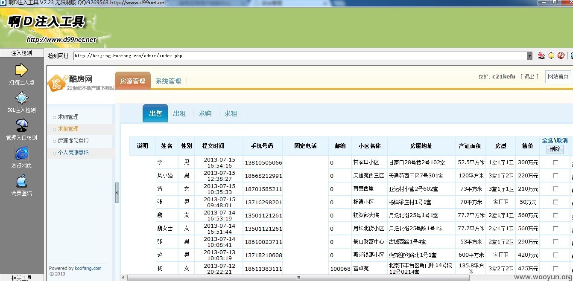The image size is (573, 281).
Task: Select the 出租 tab
Action: coord(179,113)
